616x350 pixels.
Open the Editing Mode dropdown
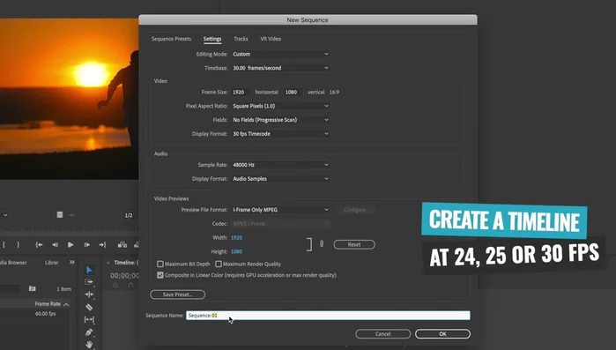280,54
